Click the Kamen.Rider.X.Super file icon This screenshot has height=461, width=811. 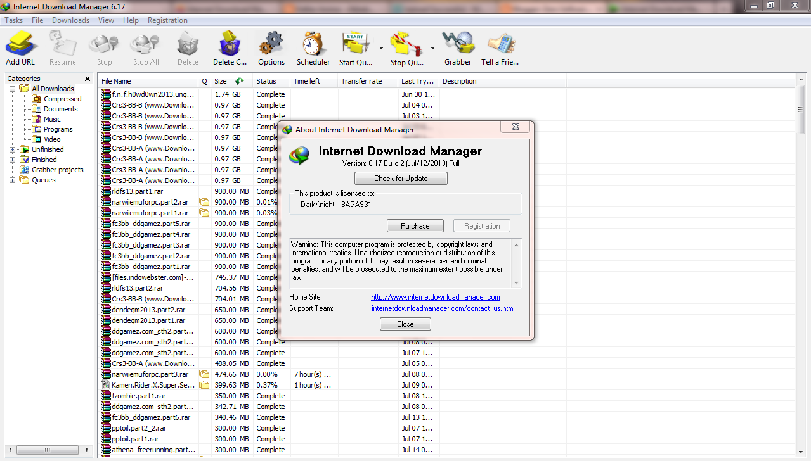click(107, 385)
